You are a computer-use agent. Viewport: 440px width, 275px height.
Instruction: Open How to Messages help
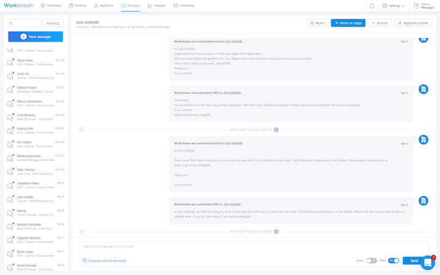[x=424, y=5]
